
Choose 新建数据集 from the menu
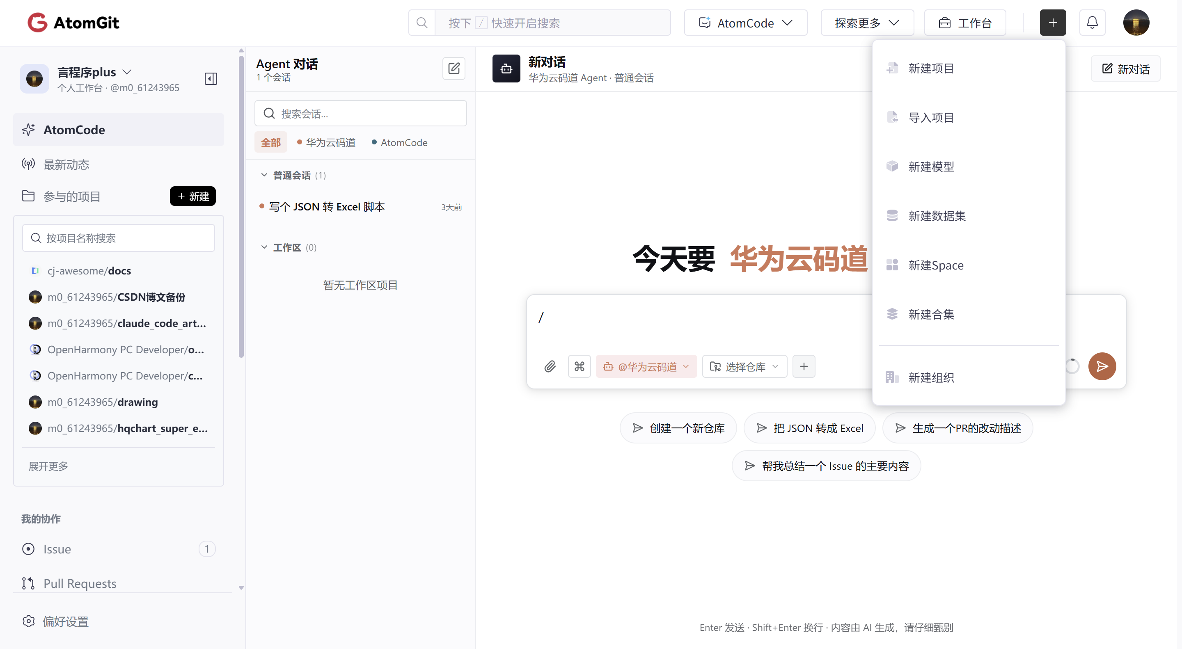968,215
